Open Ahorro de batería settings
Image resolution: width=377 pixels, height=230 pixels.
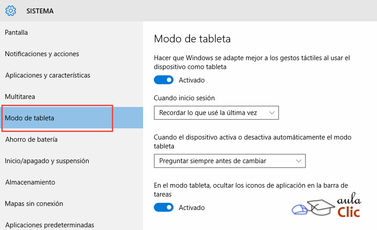(31, 140)
